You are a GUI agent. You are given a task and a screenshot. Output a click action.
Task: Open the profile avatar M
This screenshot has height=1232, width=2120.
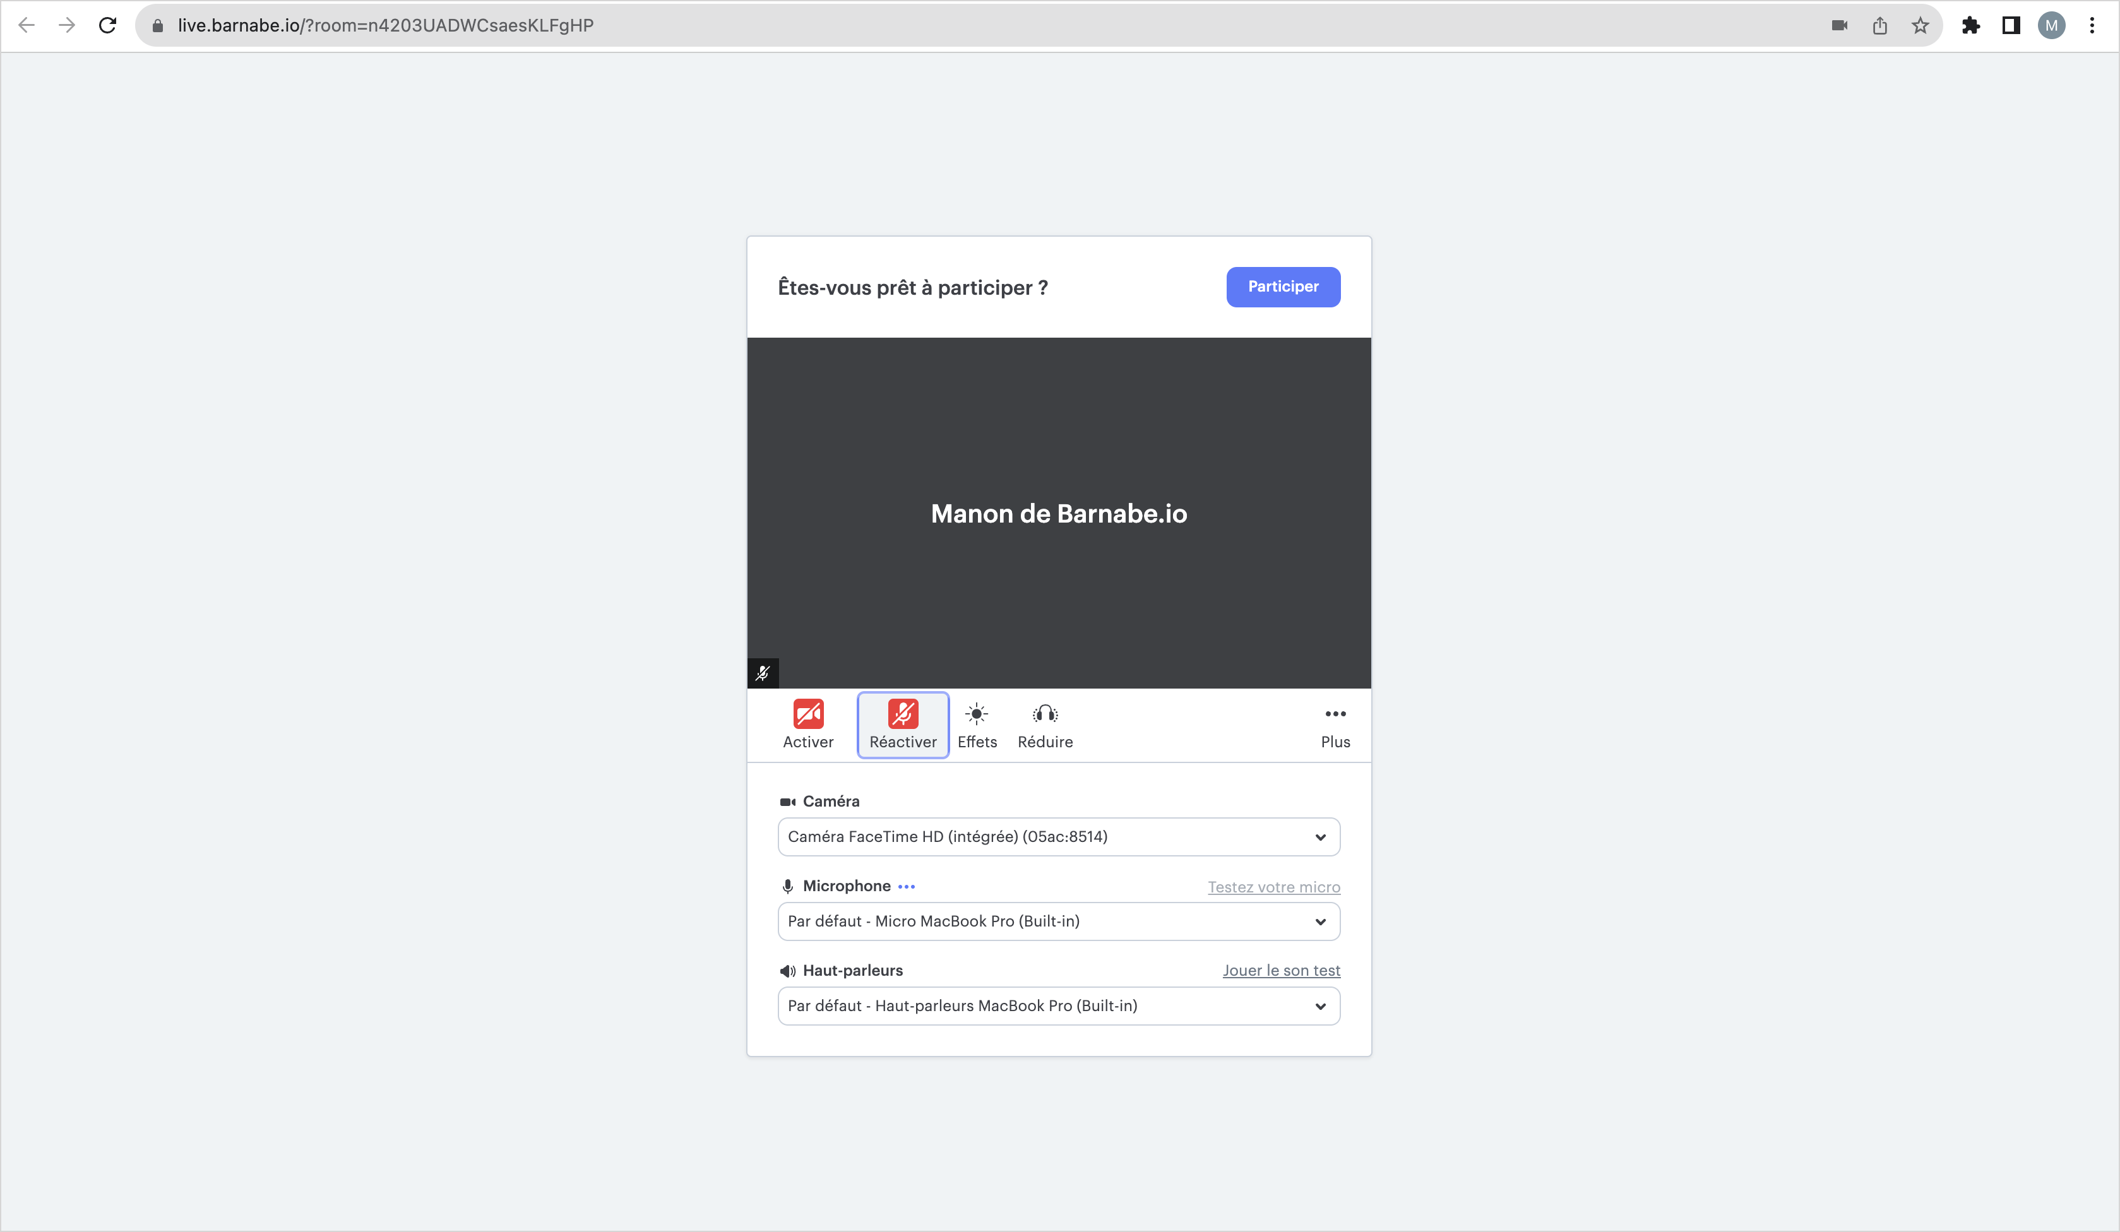[2052, 25]
